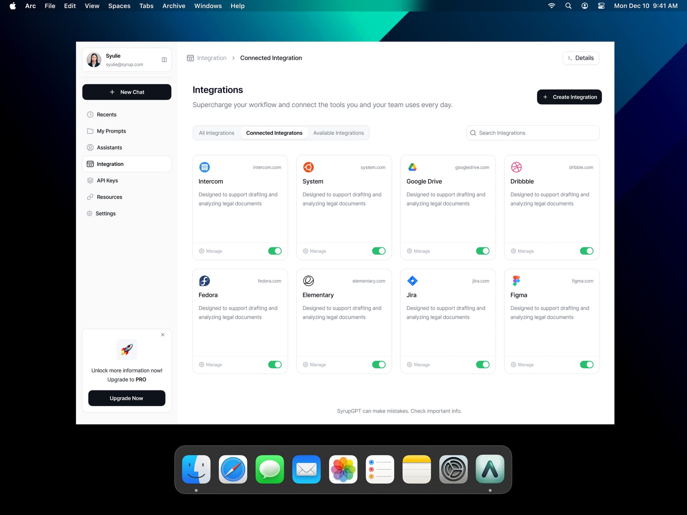
Task: Click the Create Integration button
Action: click(569, 97)
